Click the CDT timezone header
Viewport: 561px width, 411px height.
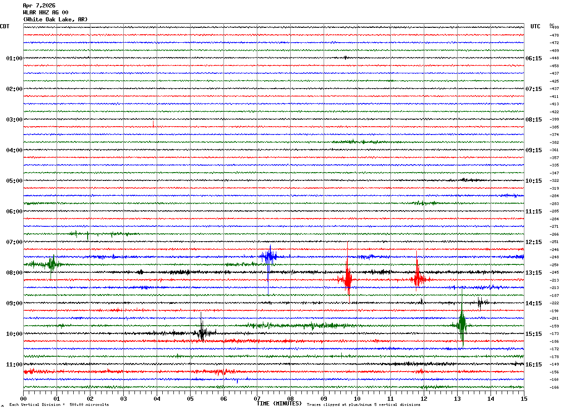click(5, 26)
